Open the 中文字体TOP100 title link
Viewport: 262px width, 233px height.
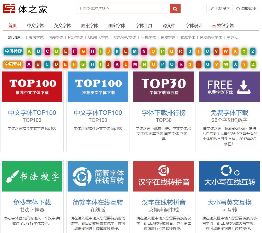pos(32,113)
